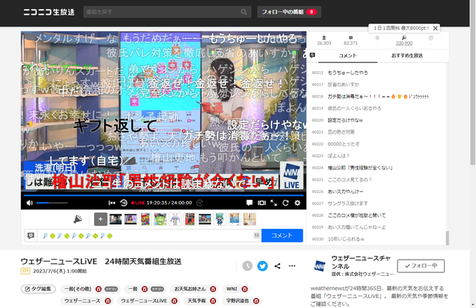The image size is (476, 308).
Task: Adjust the volume slider bar
Action: coord(52,203)
